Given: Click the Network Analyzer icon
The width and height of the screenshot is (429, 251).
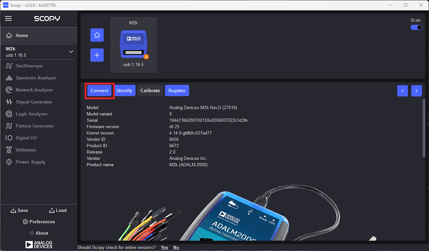Looking at the screenshot, I should coord(9,90).
